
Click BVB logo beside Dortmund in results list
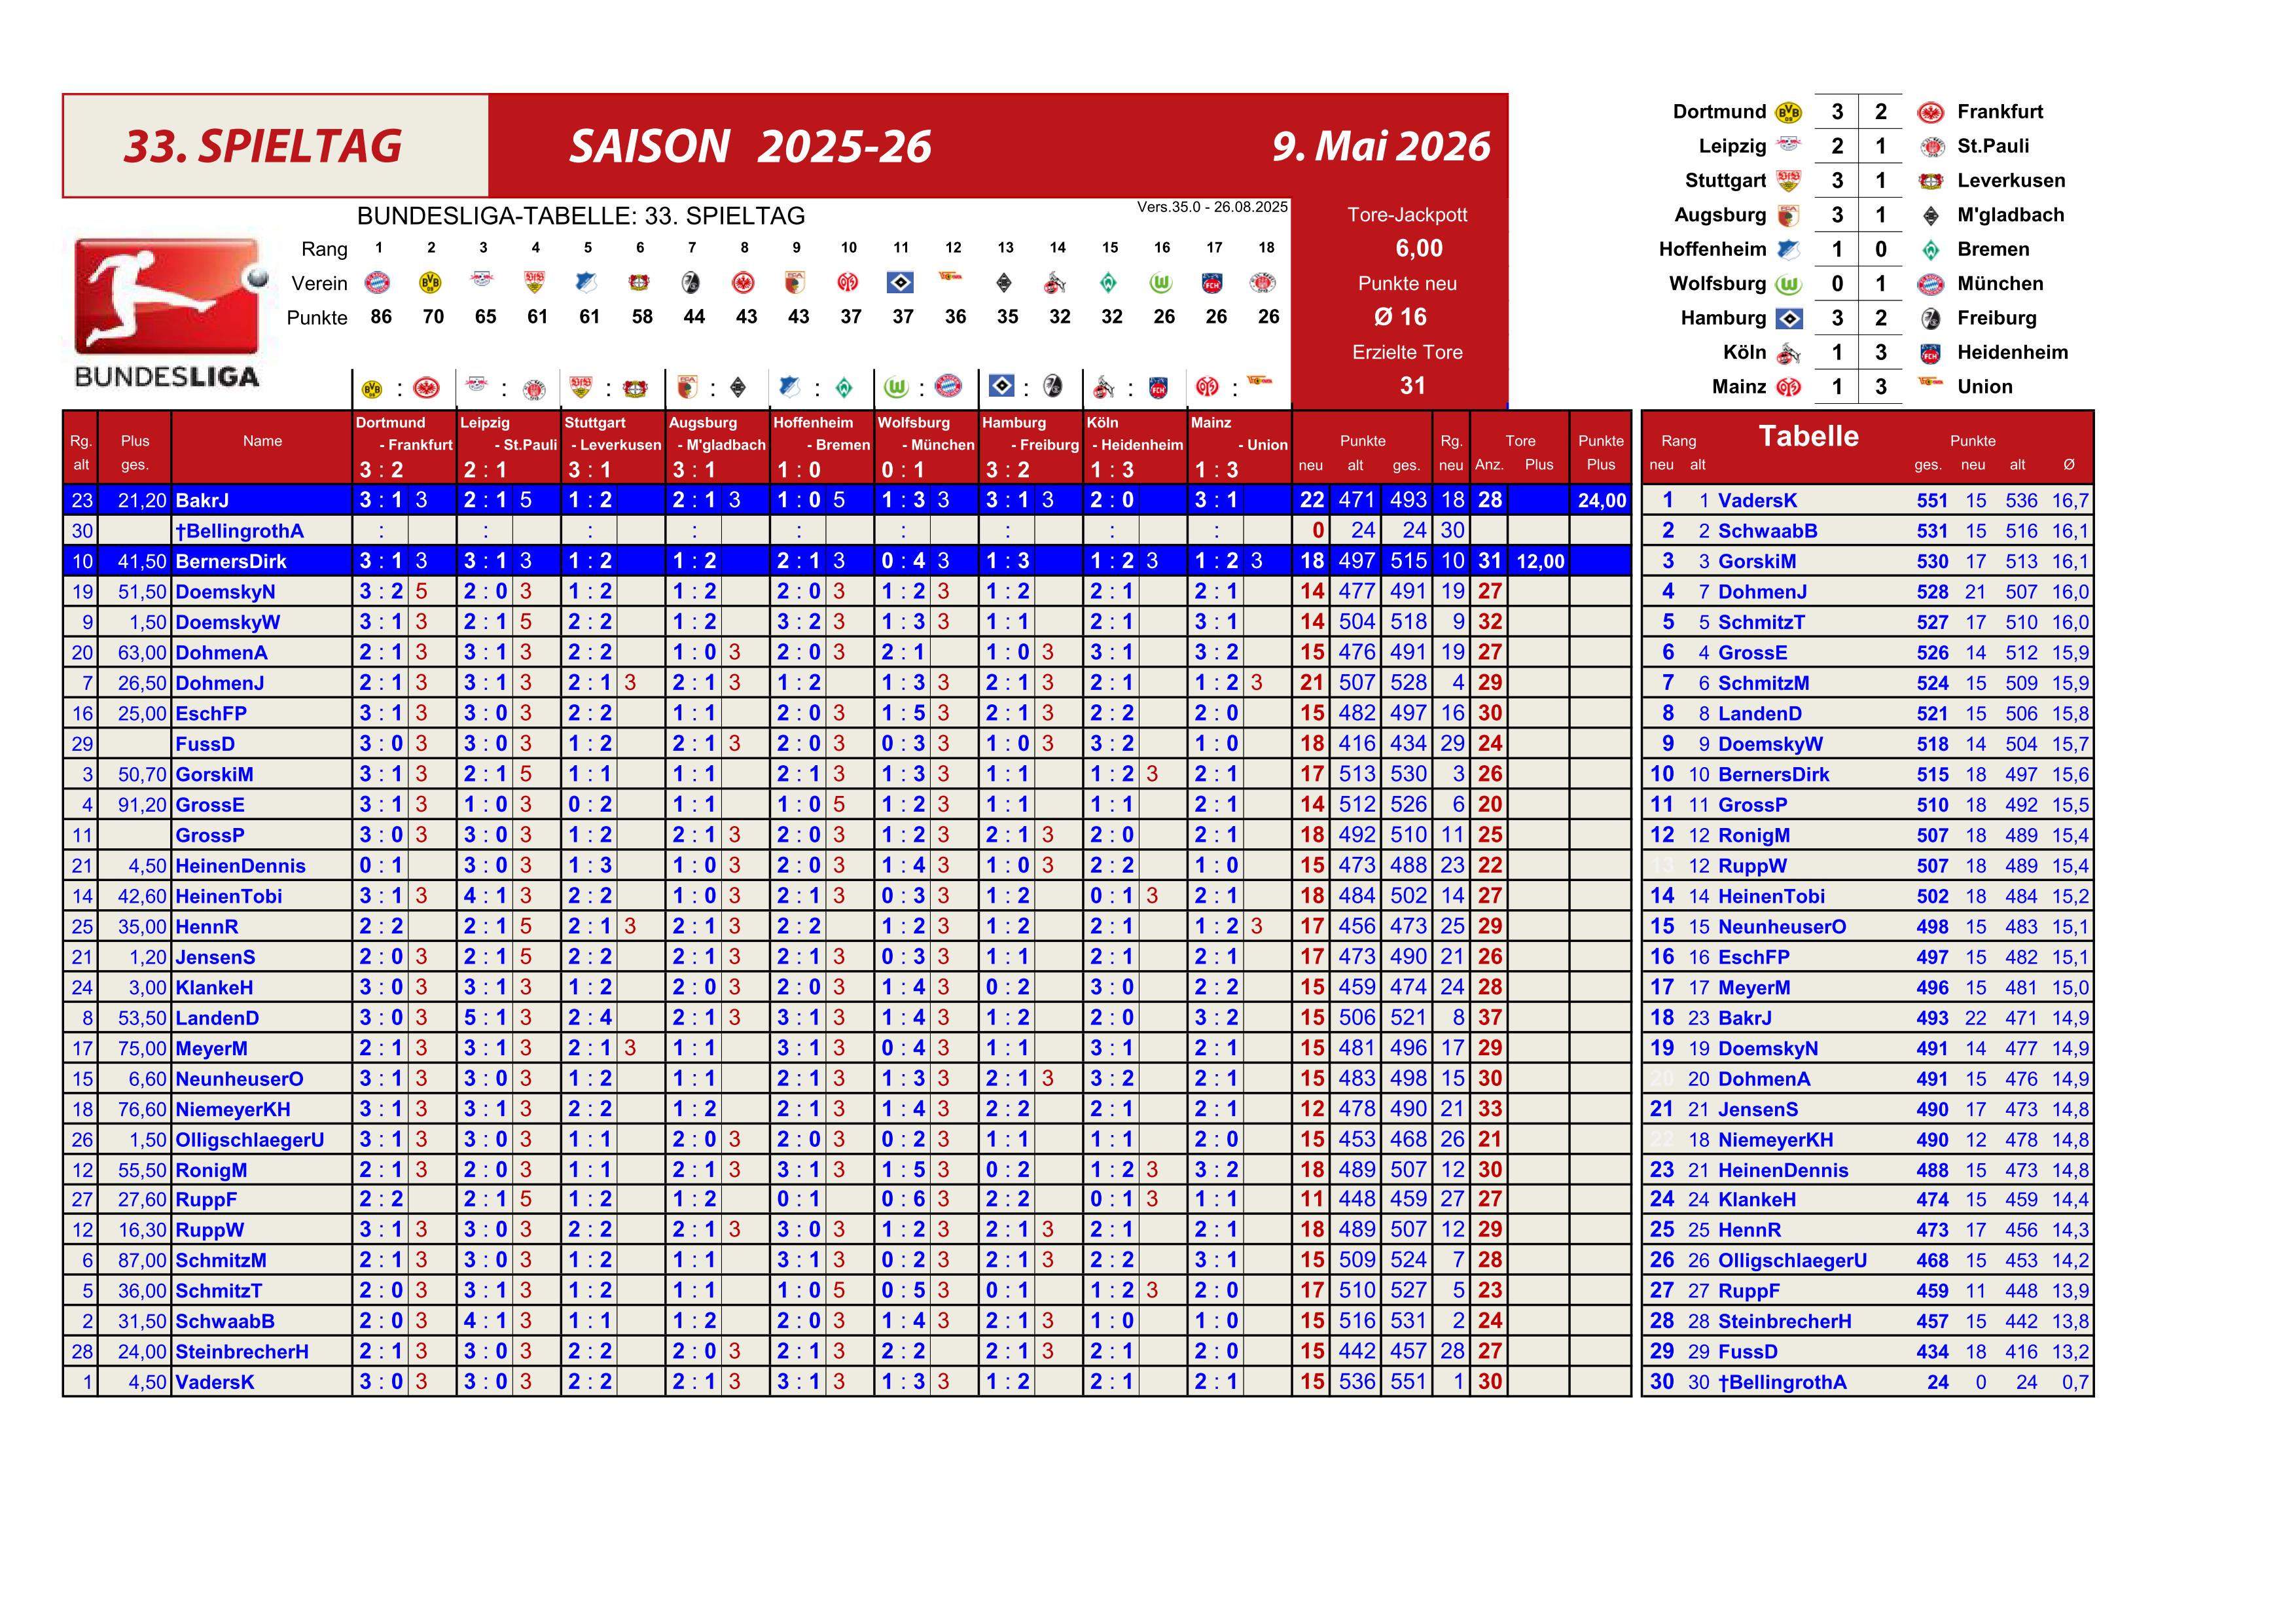tap(1789, 112)
